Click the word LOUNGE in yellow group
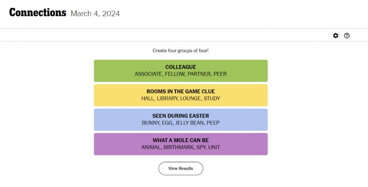Image resolution: width=368 pixels, height=187 pixels. click(x=190, y=98)
